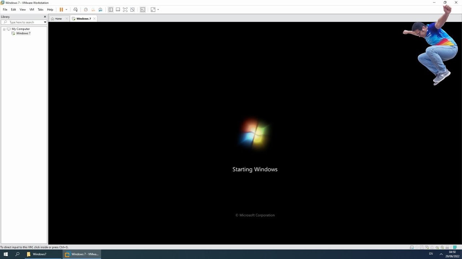Click the floppy drive status icon
The image size is (462, 259).
point(422,247)
